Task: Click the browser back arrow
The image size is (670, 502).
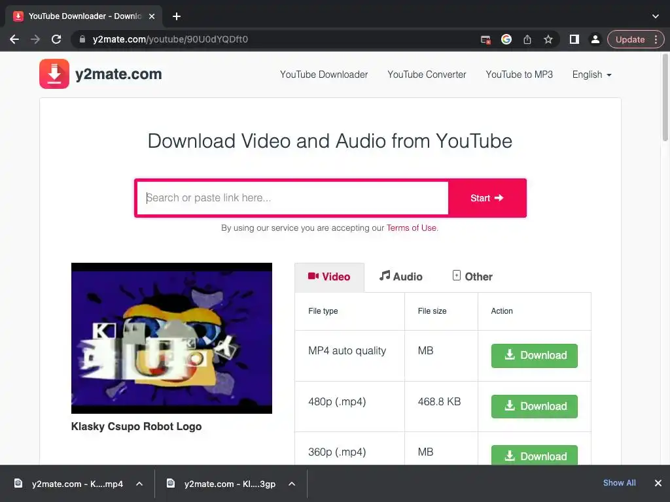Action: [14, 39]
